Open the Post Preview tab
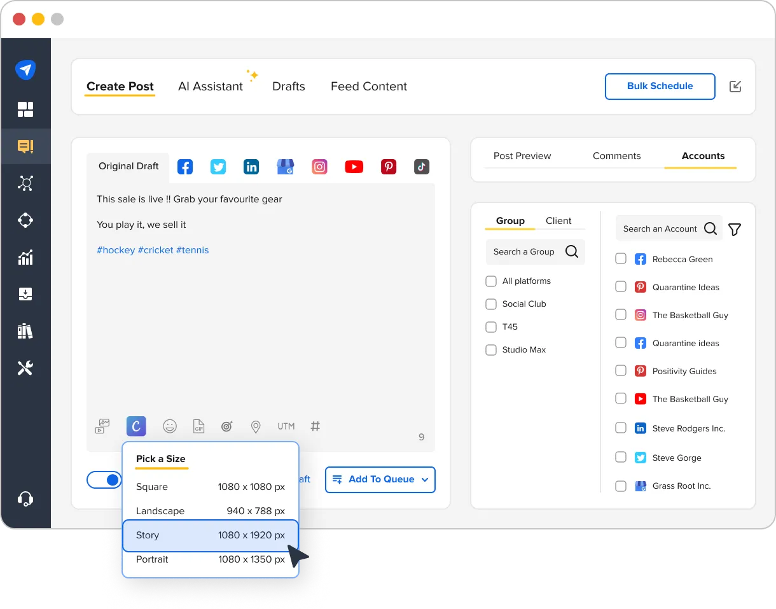The image size is (776, 609). 522,156
